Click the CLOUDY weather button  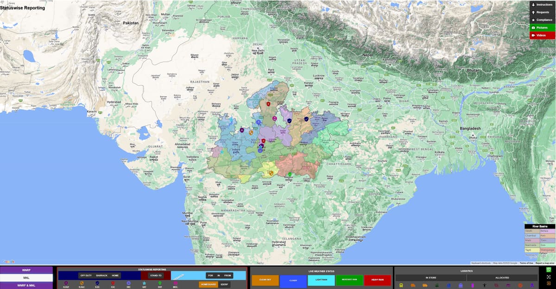pyautogui.click(x=293, y=280)
